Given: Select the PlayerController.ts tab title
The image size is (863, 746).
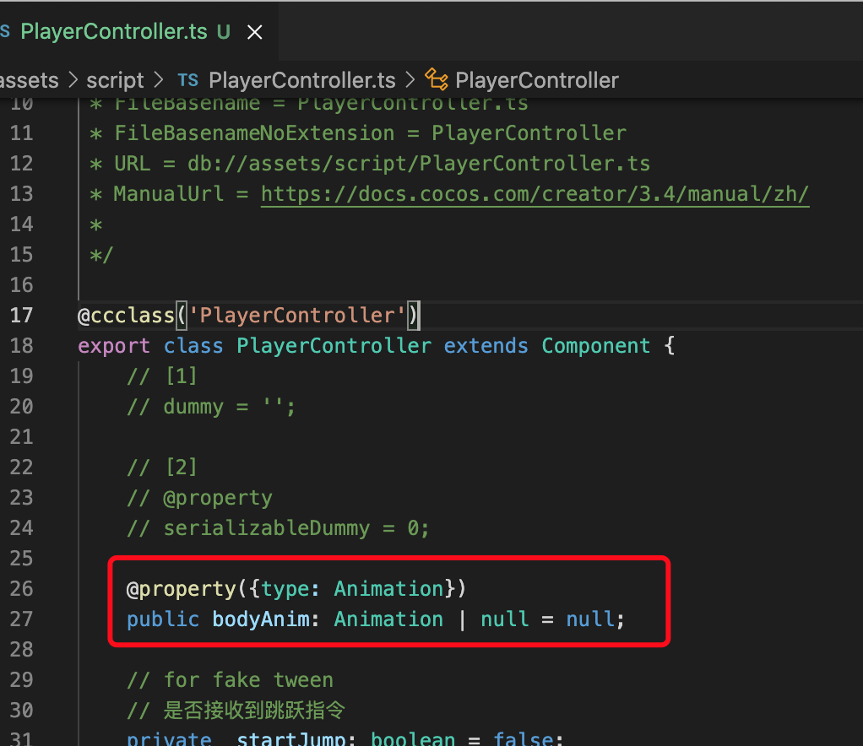Looking at the screenshot, I should (113, 32).
